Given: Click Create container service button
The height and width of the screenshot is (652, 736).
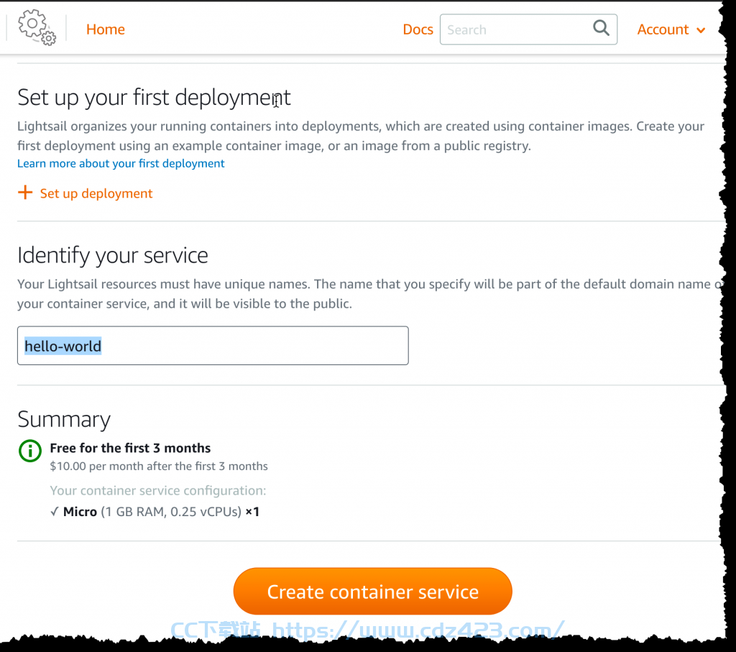Looking at the screenshot, I should 373,592.
